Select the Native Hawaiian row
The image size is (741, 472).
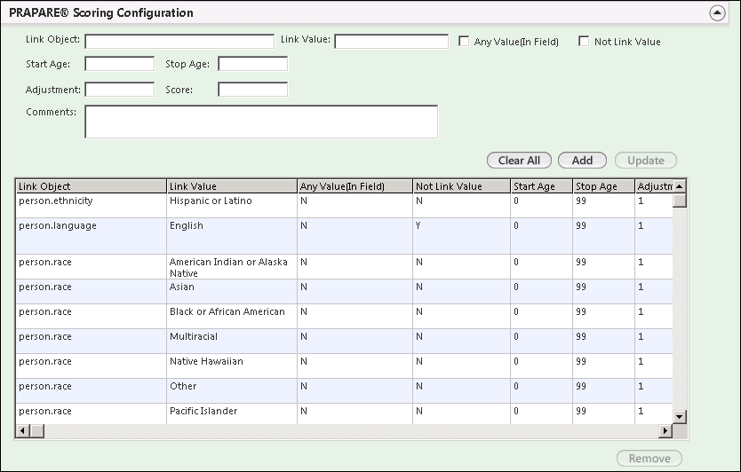(x=344, y=366)
